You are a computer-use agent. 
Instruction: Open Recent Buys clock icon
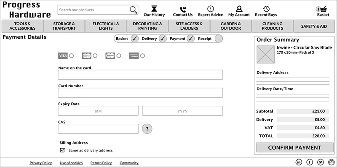click(266, 9)
